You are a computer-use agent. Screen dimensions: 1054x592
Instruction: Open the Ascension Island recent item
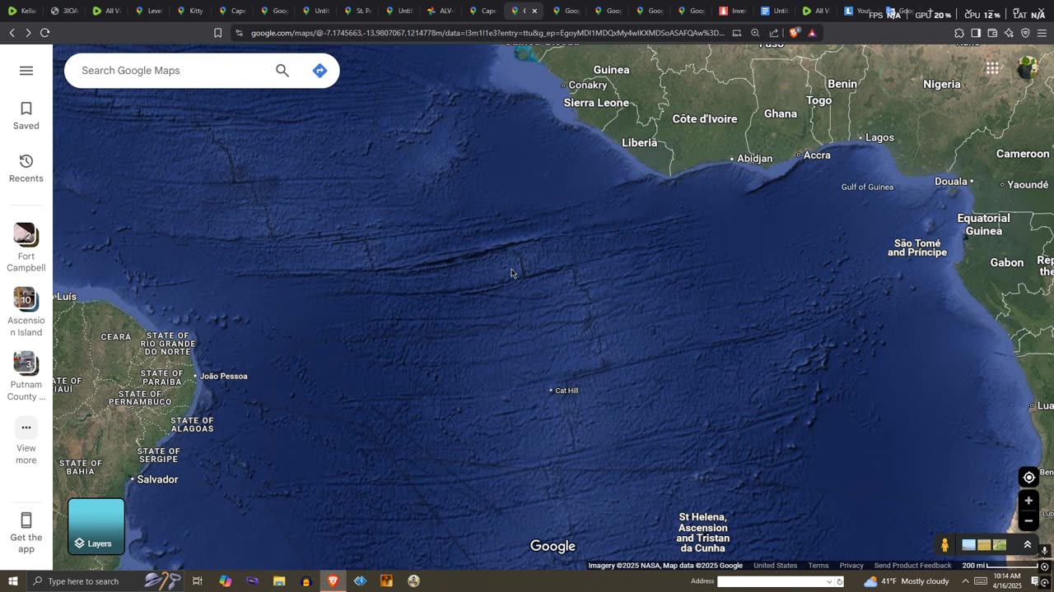coord(26,312)
